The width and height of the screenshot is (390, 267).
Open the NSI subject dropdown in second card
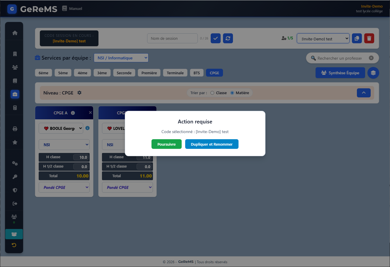coord(114,144)
